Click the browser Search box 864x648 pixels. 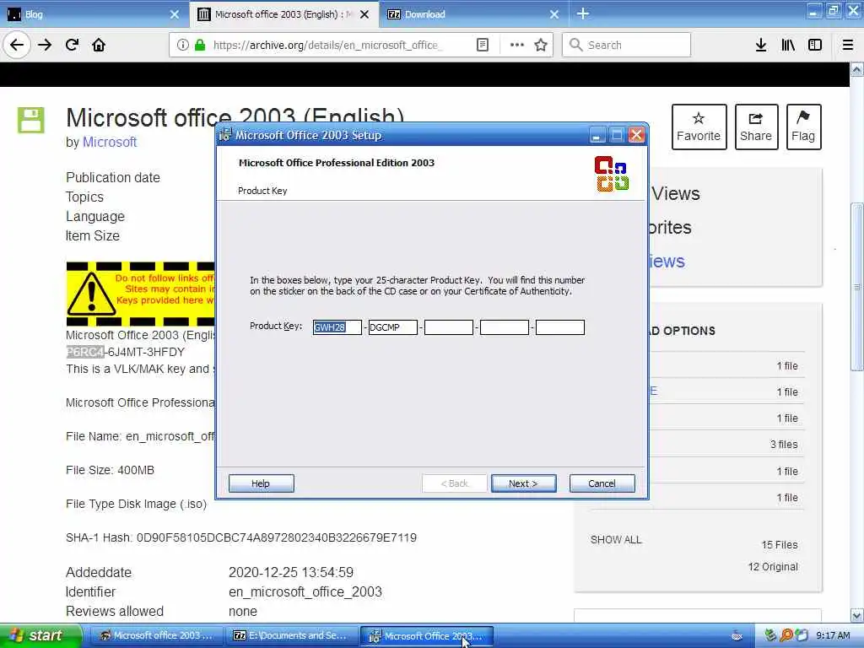tap(626, 46)
